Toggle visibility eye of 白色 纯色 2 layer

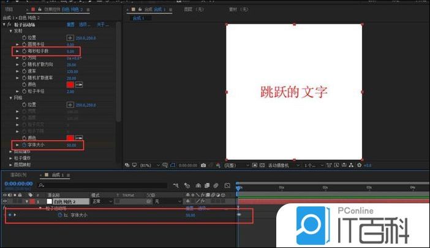(5, 201)
